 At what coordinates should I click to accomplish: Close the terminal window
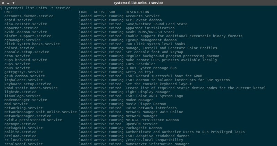click(3, 3)
